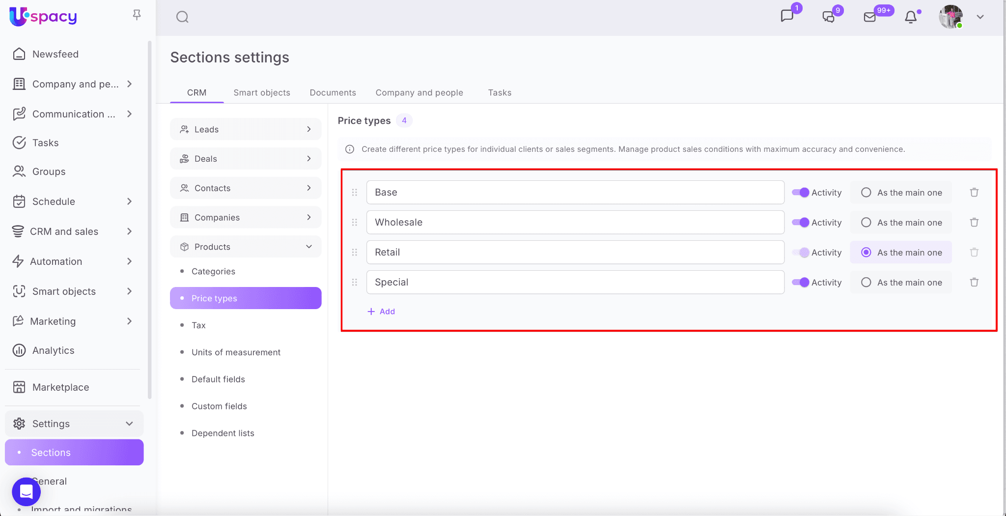Disable Activity toggle for Base
This screenshot has width=1006, height=516.
(x=801, y=193)
